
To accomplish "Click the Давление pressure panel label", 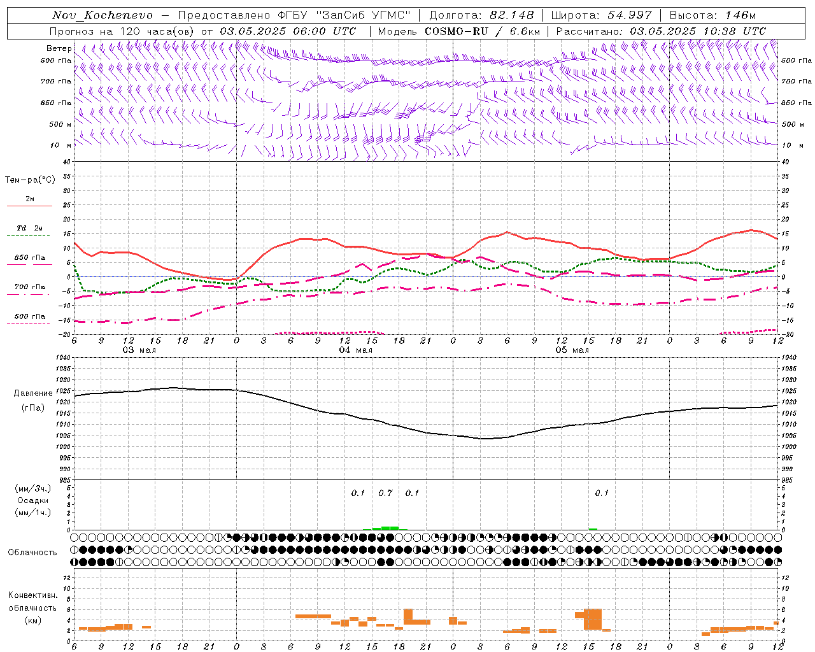I will [x=33, y=393].
